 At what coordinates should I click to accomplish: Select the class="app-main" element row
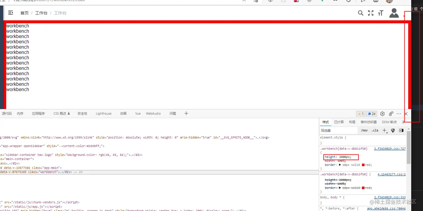[159, 168]
